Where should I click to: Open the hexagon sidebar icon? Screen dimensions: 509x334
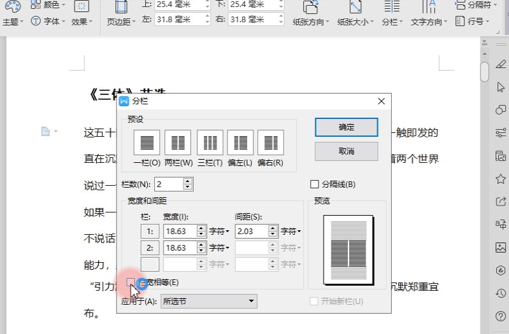501,270
